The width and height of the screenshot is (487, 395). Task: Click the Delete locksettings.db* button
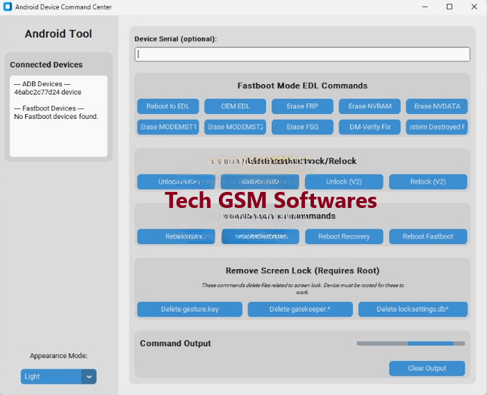point(413,309)
